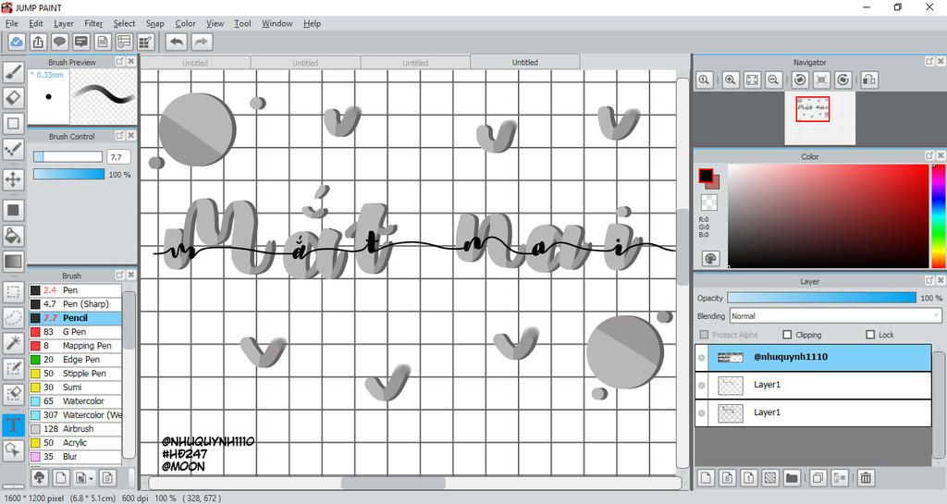Open the File menu
The height and width of the screenshot is (504, 947).
11,23
